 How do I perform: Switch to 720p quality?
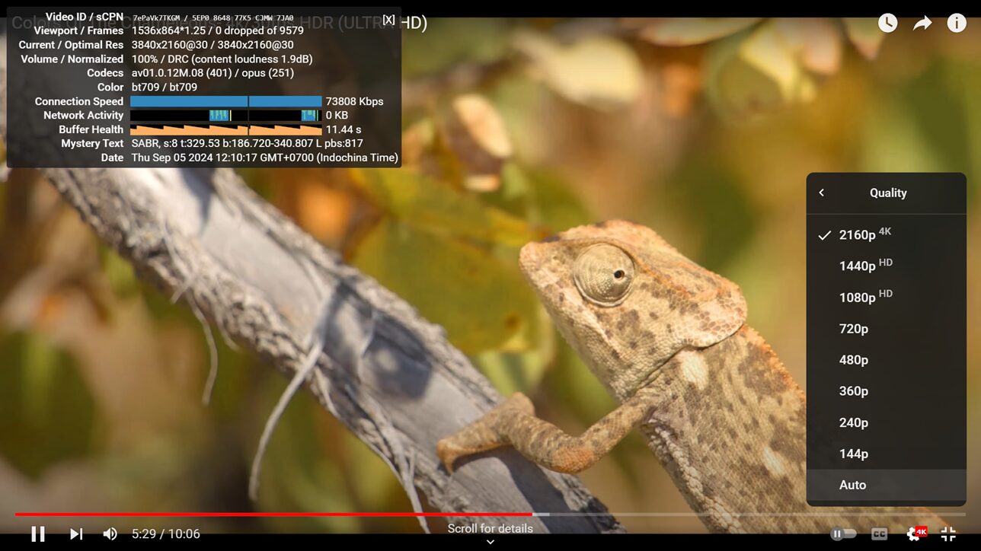[x=887, y=329]
